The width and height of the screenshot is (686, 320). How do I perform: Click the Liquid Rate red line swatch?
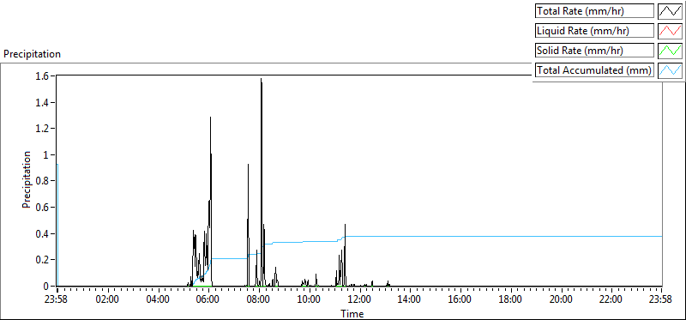[x=670, y=31]
